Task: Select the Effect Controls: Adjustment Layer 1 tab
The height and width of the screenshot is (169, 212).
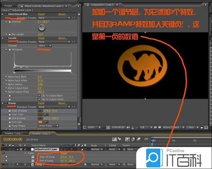Action: 44,6
